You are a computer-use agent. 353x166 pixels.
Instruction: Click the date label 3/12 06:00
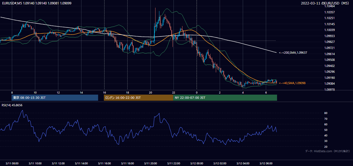coord(266,164)
